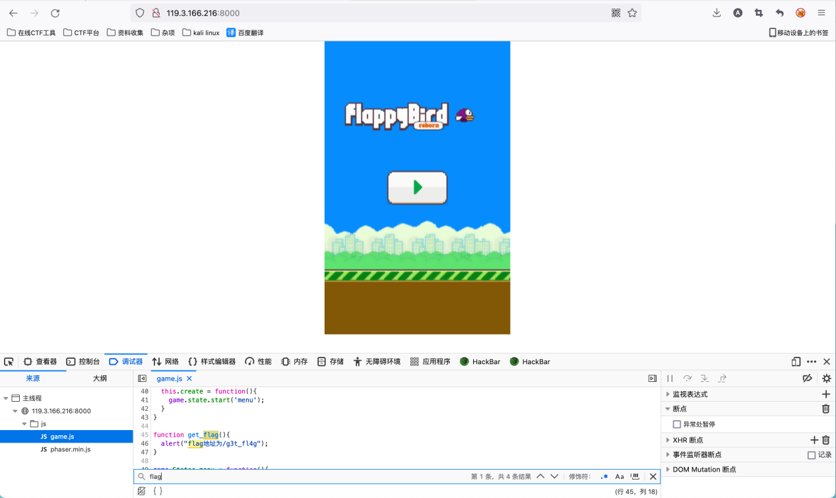Click the debugger step out button
The height and width of the screenshot is (498, 836).
coord(723,379)
